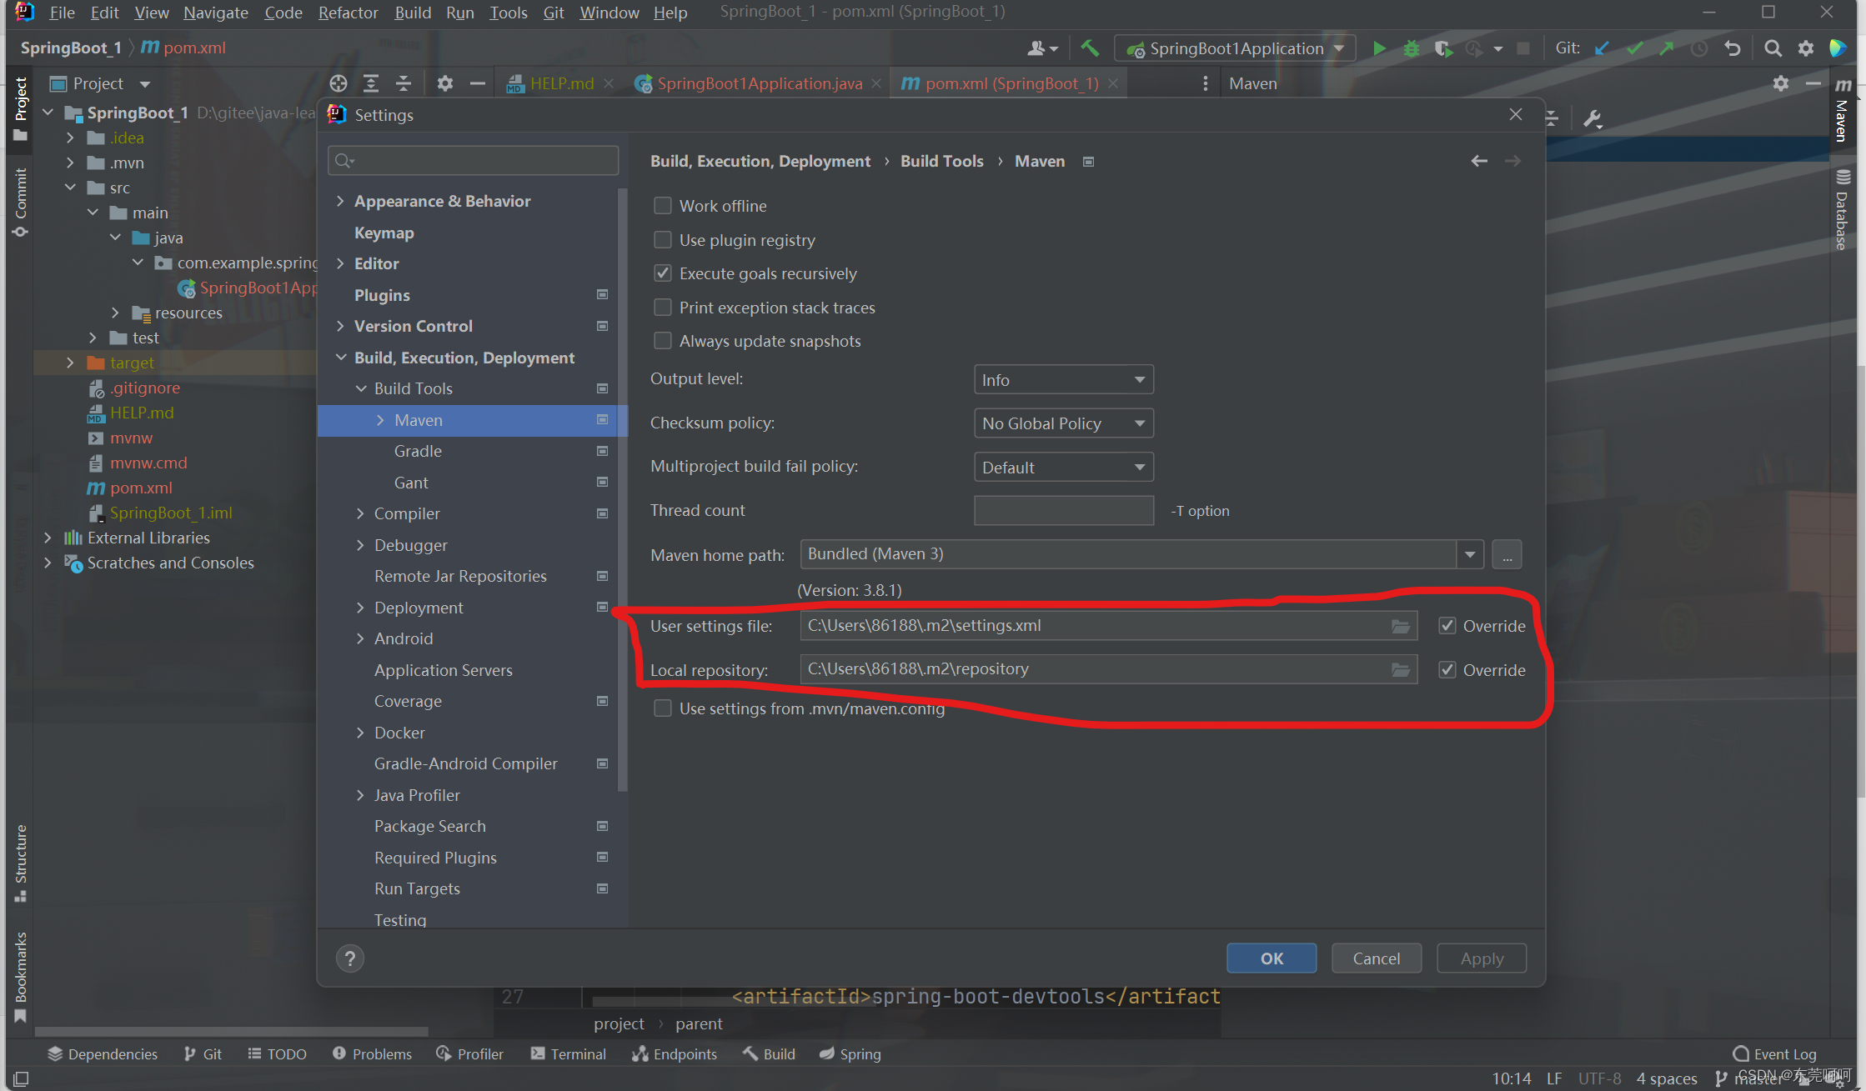Click the Thread count input field
1866x1091 pixels.
click(x=1063, y=510)
